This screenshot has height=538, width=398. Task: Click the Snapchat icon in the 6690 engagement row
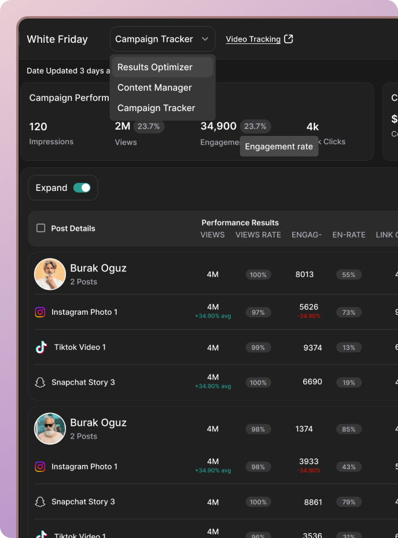click(40, 382)
